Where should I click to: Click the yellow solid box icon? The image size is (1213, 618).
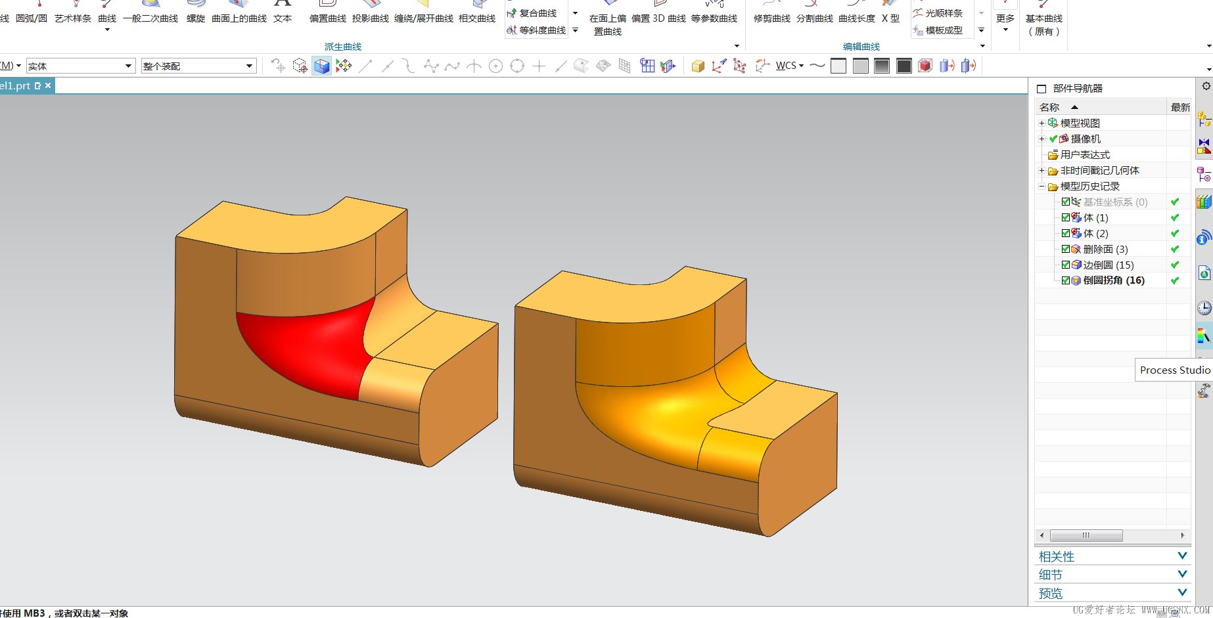coord(698,66)
